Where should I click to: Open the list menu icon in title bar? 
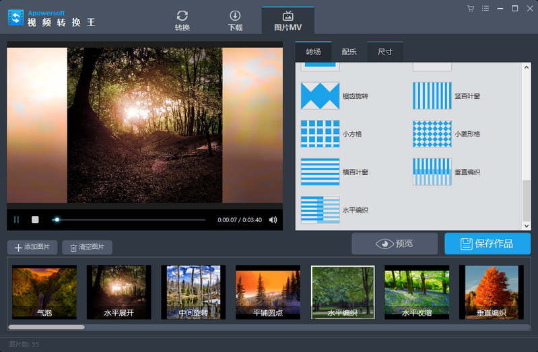click(485, 8)
